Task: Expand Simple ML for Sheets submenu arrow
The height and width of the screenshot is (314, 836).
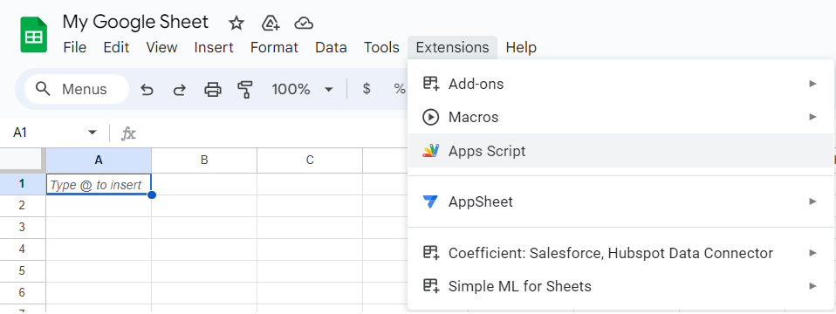Action: pyautogui.click(x=812, y=286)
